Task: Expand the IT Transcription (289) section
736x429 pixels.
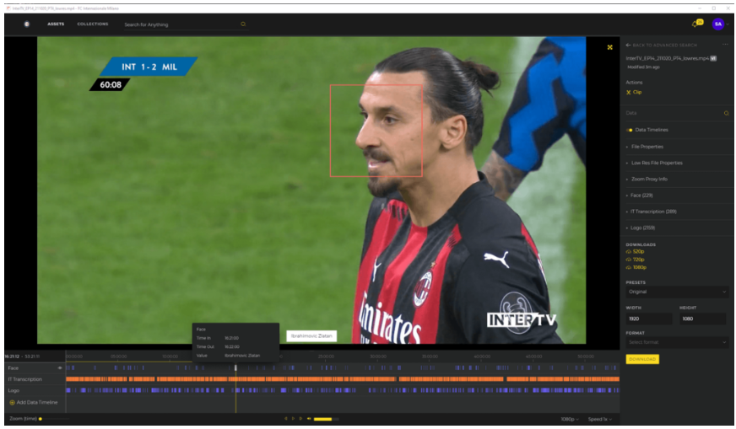Action: (653, 212)
